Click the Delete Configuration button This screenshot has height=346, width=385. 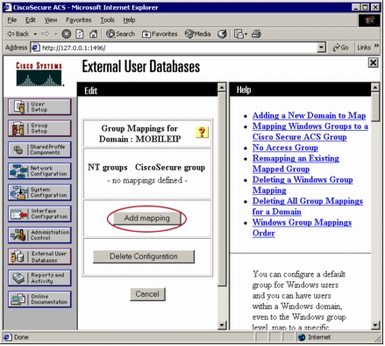click(144, 256)
